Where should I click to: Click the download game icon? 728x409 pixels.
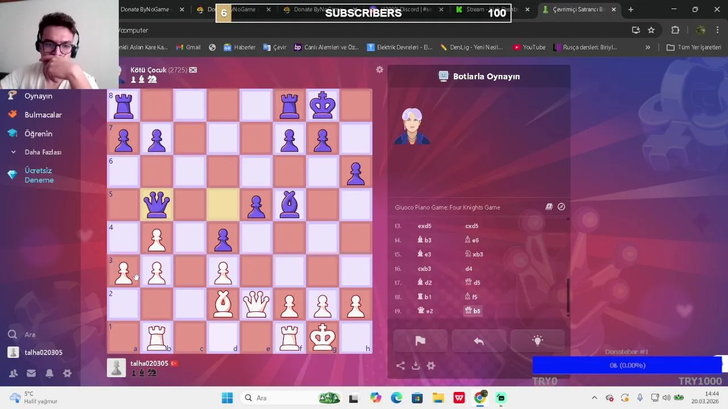(416, 366)
